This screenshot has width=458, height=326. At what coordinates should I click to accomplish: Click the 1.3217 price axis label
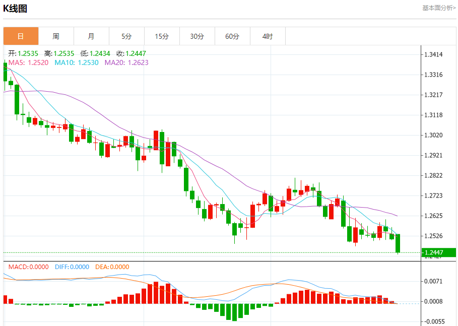433,95
